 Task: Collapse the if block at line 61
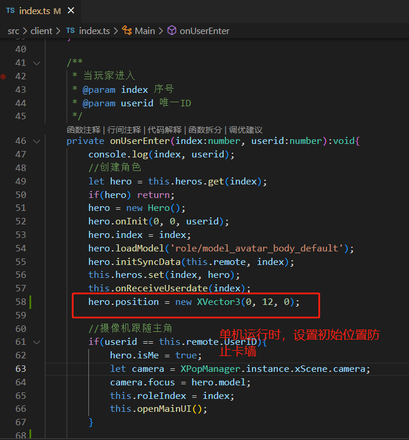37,342
